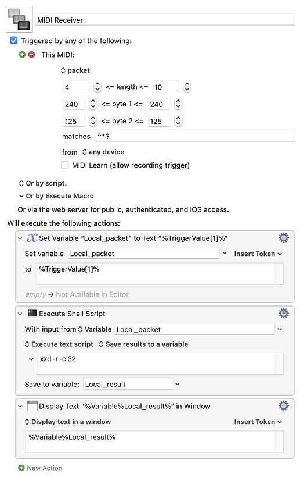This screenshot has width=300, height=477.
Task: Click the macro icon thumbnail beside MIDI Receiver
Action: [19, 19]
